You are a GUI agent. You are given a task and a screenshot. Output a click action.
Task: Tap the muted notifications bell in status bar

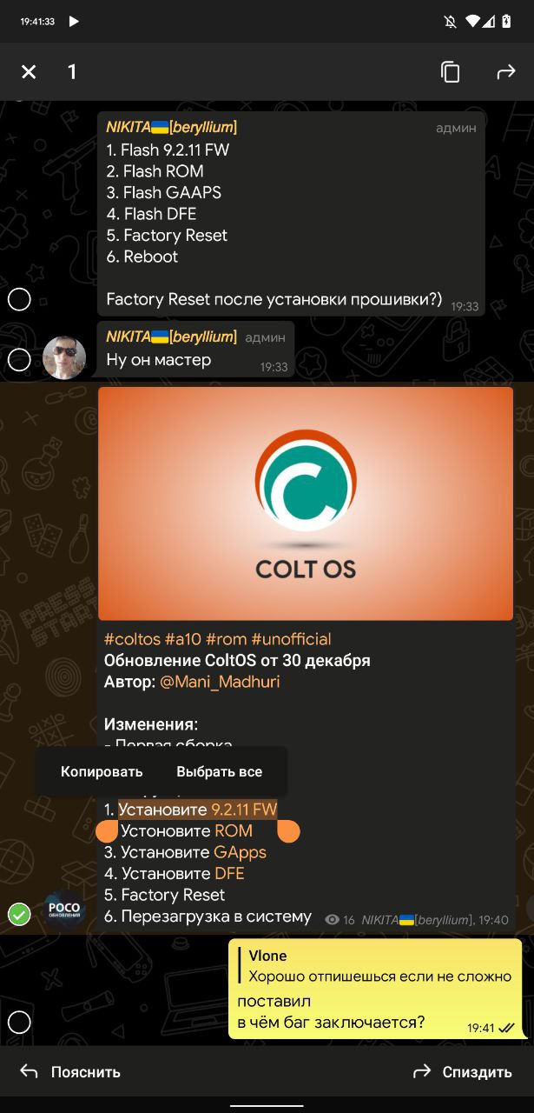[x=451, y=22]
